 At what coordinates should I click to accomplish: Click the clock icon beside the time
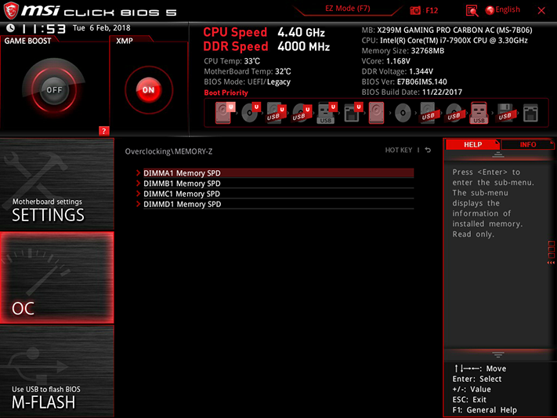(11, 27)
